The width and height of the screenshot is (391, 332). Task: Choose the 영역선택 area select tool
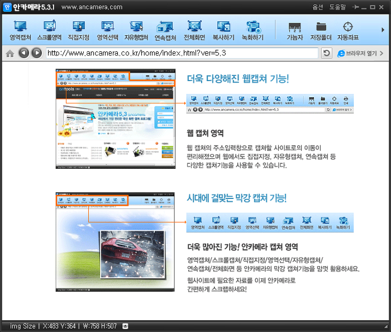click(x=107, y=30)
